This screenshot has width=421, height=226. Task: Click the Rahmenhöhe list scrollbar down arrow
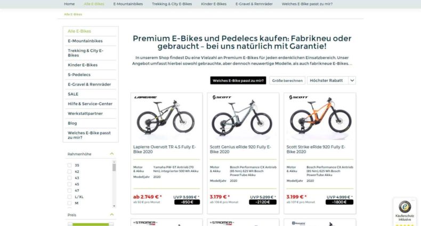[114, 206]
